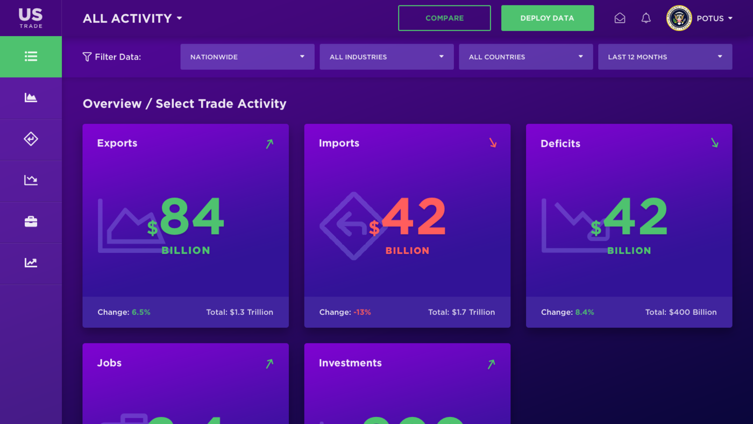Change the Last 12 Months time range

665,57
